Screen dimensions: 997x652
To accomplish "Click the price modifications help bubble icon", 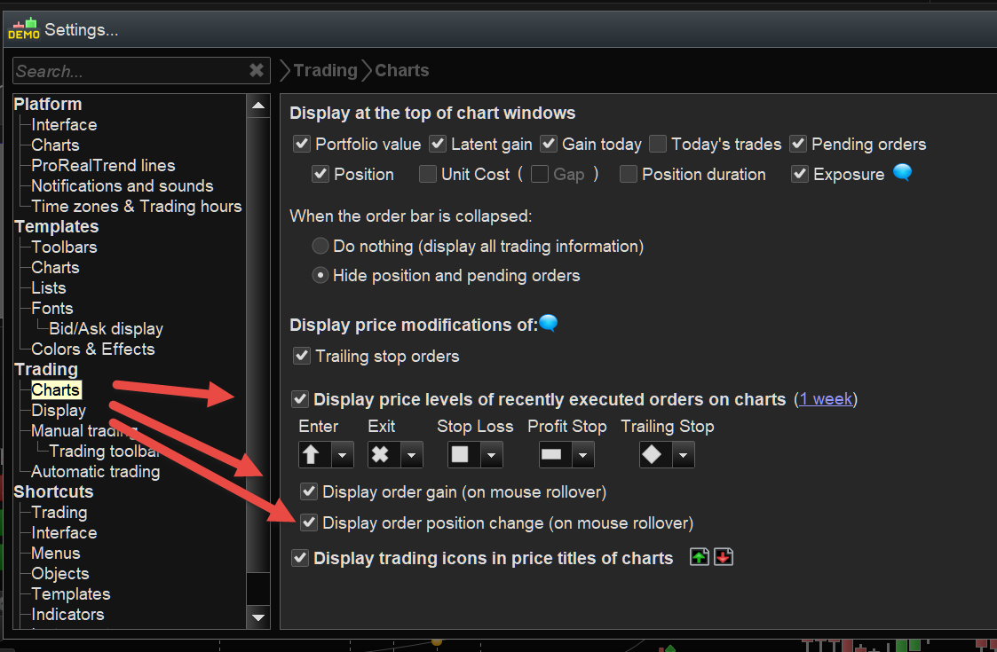I will point(549,324).
